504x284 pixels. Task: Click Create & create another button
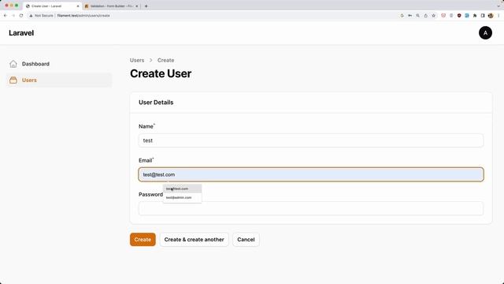coord(195,240)
